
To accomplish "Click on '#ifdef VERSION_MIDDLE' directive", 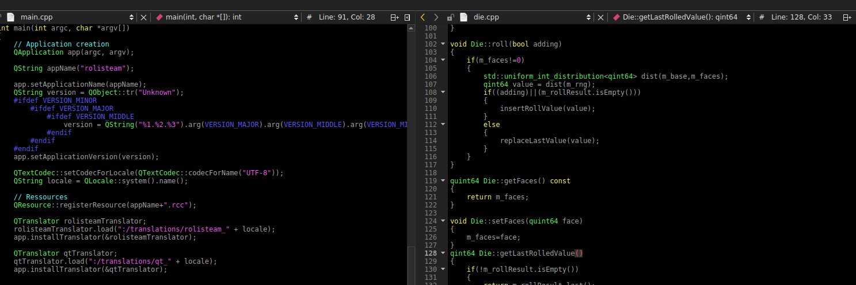I will click(90, 117).
